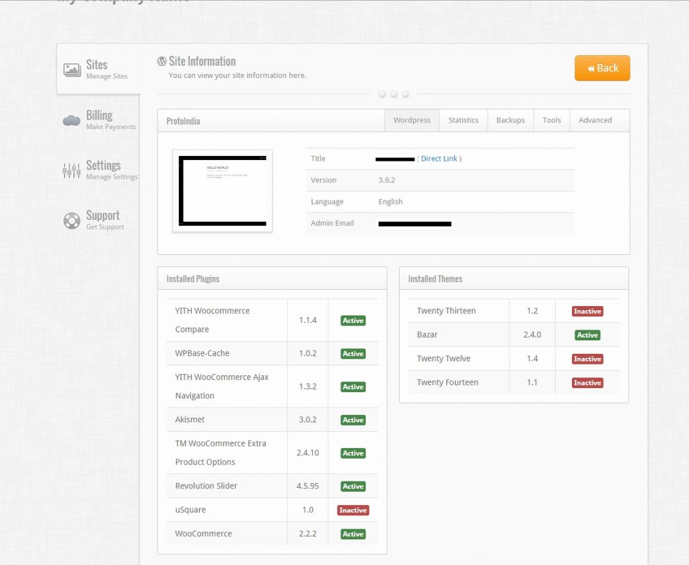689x565 pixels.
Task: Click the WordPress logo beside Site Information
Action: coord(161,61)
